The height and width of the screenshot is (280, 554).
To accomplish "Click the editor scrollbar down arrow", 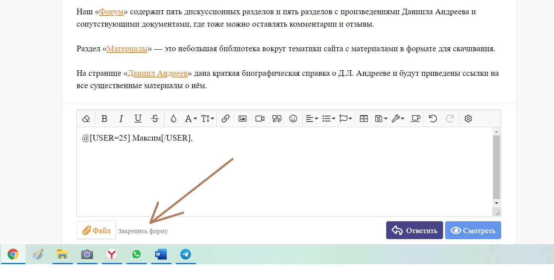I will pos(496,203).
